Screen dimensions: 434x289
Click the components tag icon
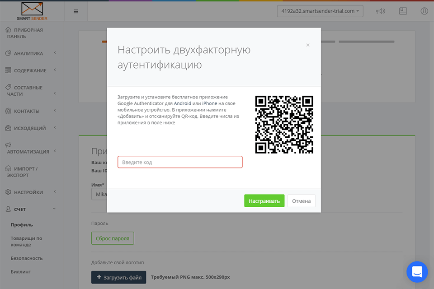[x=8, y=87]
